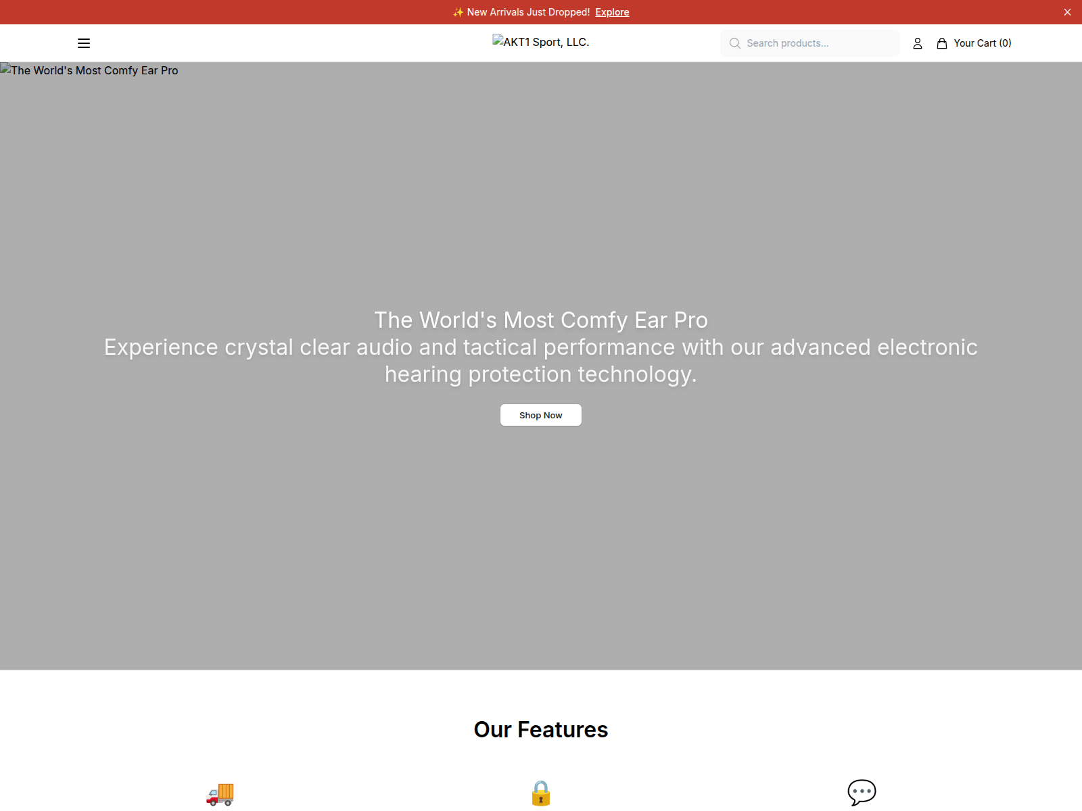Focus the Search products field

810,43
